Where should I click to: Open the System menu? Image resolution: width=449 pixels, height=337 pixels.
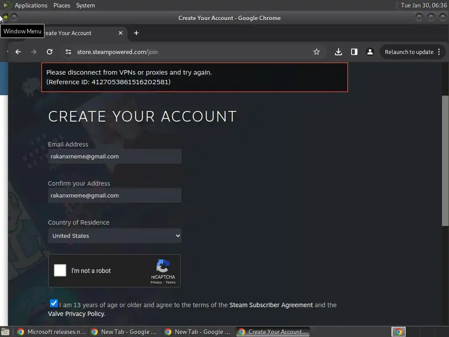pos(86,5)
